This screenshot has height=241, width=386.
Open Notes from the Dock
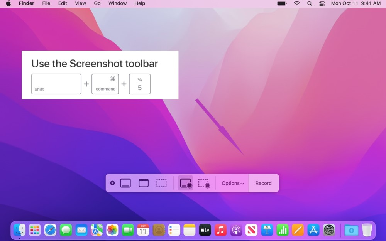[x=190, y=230]
